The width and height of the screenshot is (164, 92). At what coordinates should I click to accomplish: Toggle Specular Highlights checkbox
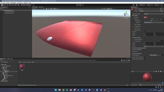145,50
